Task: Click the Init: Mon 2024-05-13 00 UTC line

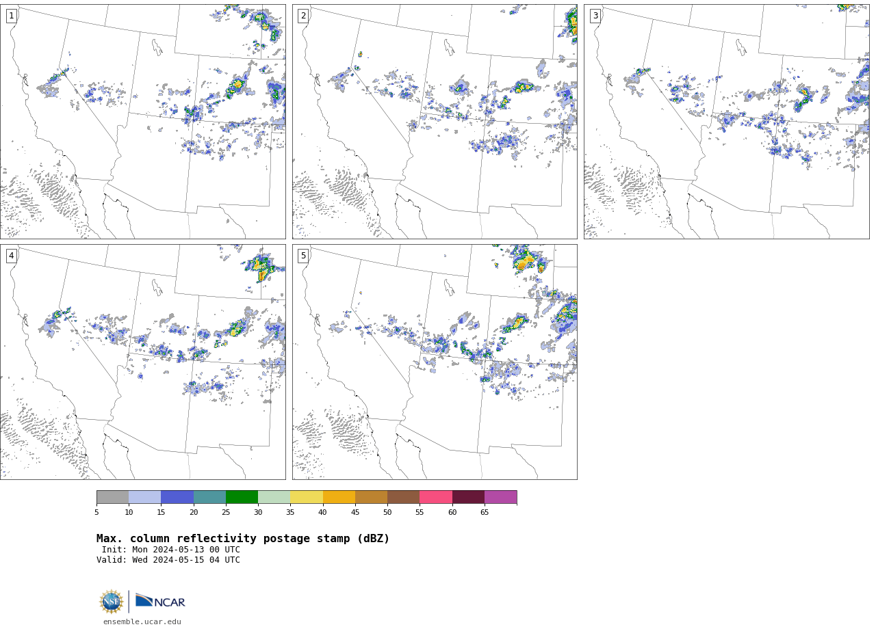Action: coord(171,550)
